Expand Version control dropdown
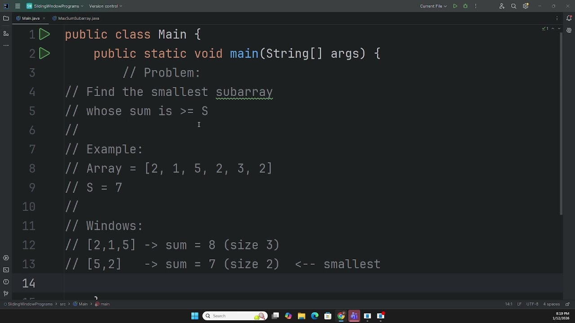The image size is (575, 323). 106,6
